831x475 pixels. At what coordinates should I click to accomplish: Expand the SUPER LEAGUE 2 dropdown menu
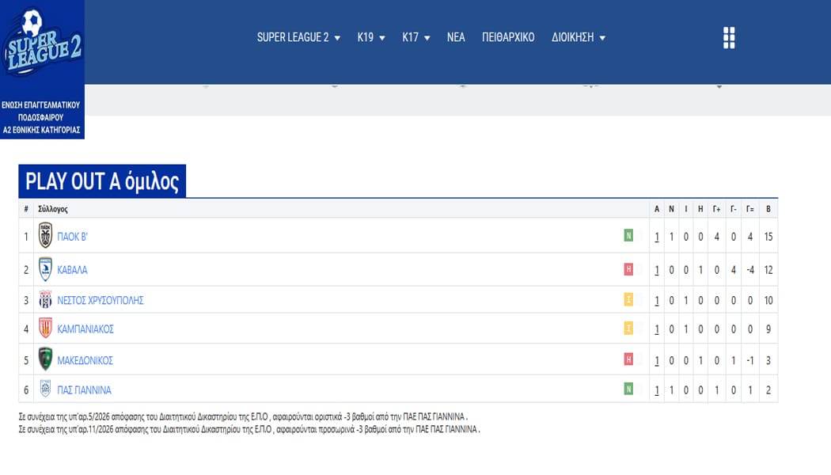pyautogui.click(x=298, y=37)
